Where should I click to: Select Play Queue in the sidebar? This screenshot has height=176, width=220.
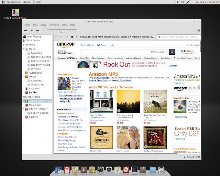(33, 41)
